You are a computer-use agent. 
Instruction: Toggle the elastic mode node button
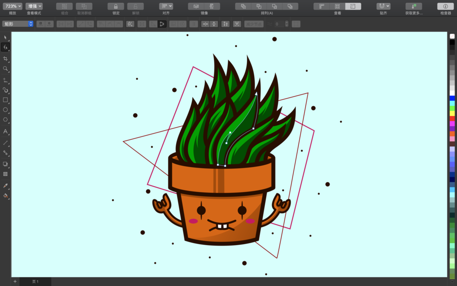(161, 23)
